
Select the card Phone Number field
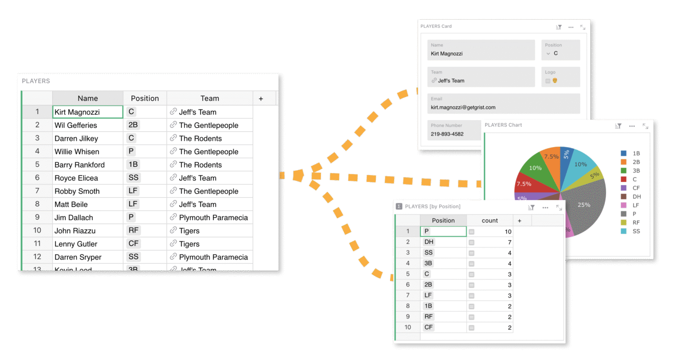pyautogui.click(x=454, y=130)
